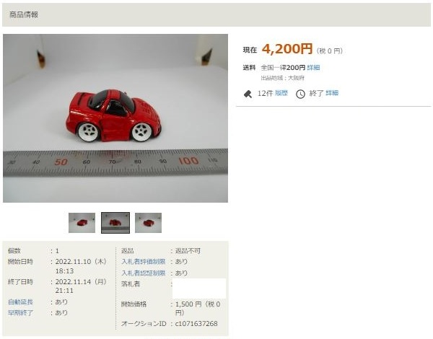Open the 詳細 link next to 終了
This screenshot has height=339, width=433.
pos(332,93)
